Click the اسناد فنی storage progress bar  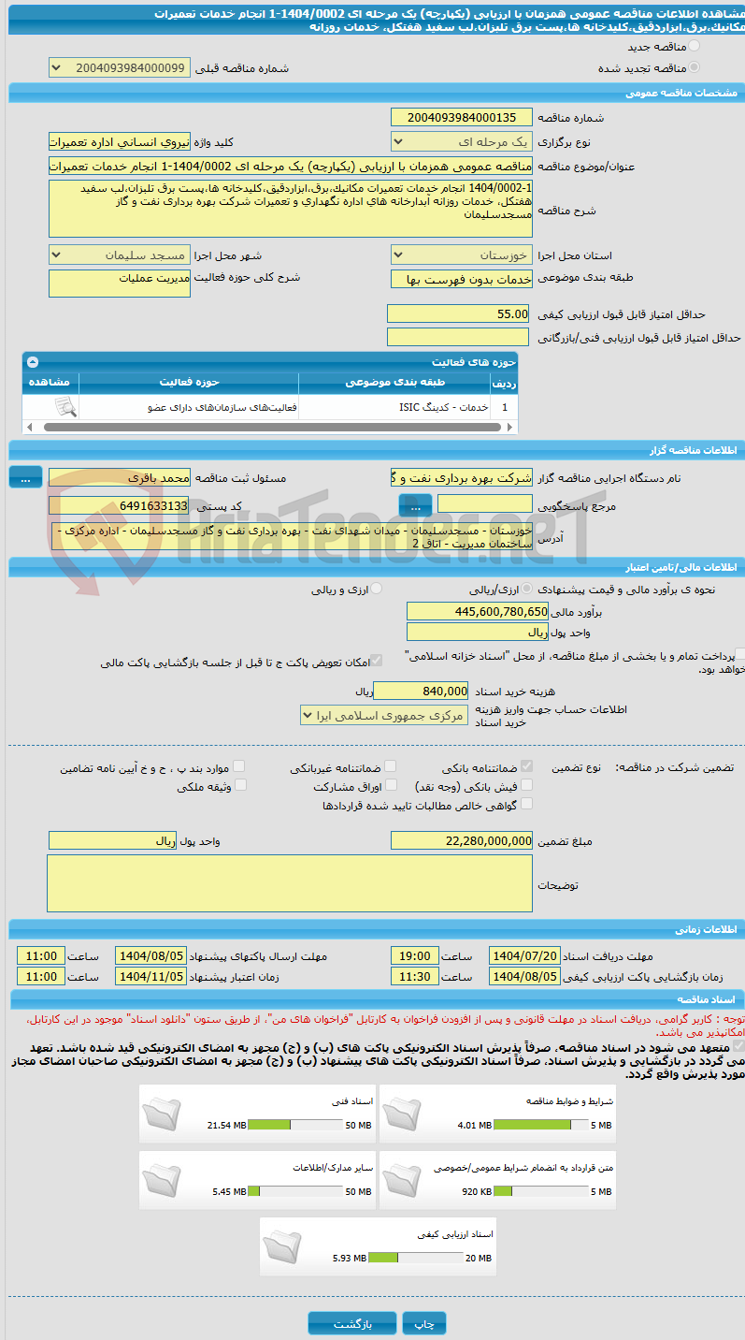pos(294,1125)
